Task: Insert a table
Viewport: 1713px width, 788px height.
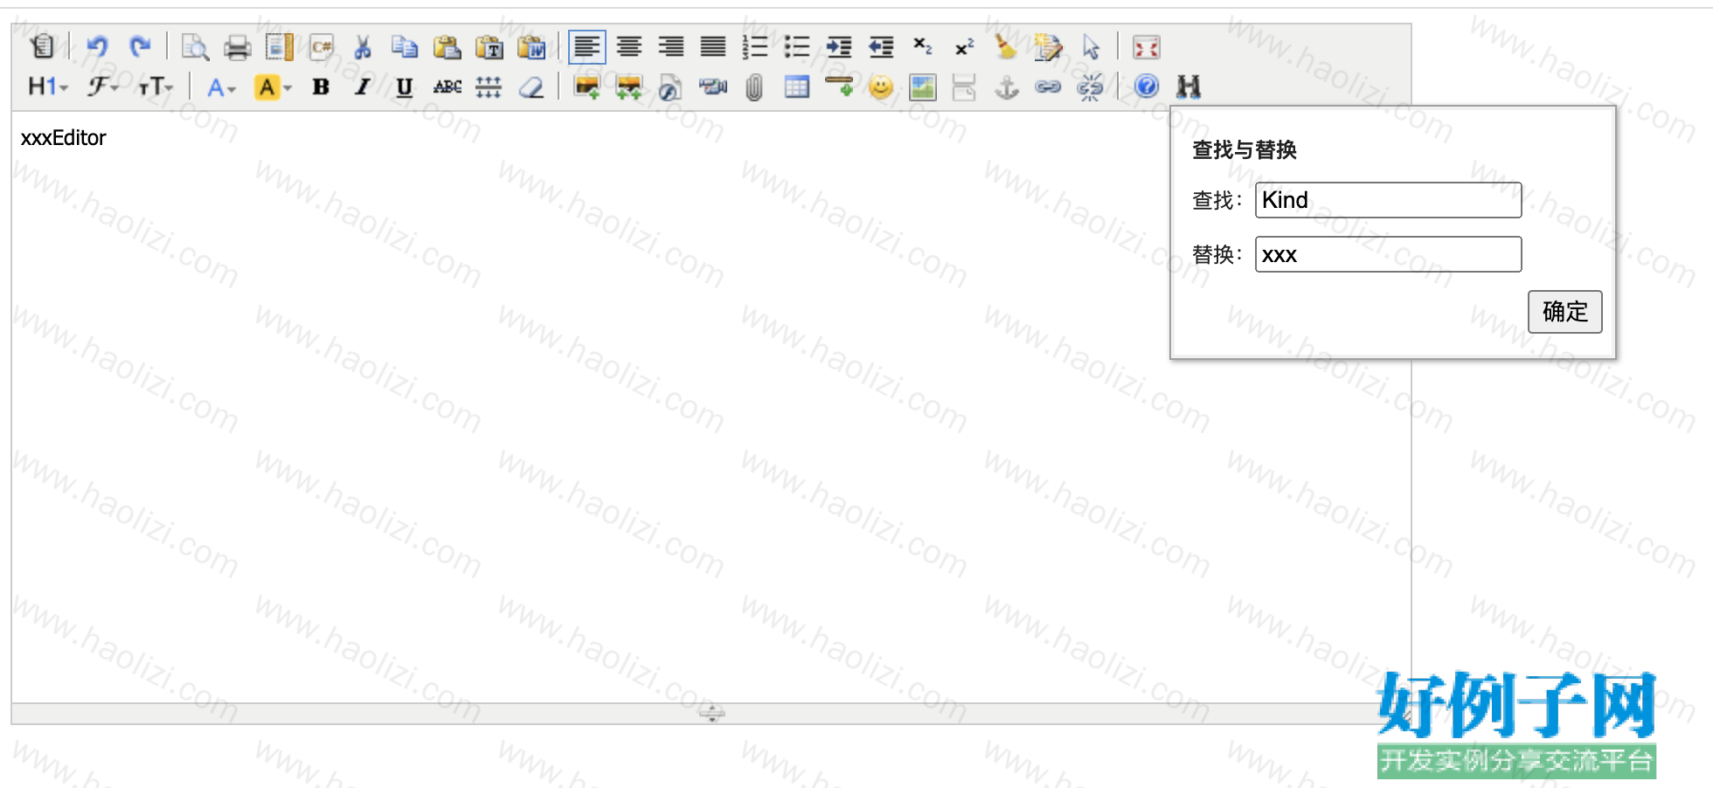Action: click(x=796, y=86)
